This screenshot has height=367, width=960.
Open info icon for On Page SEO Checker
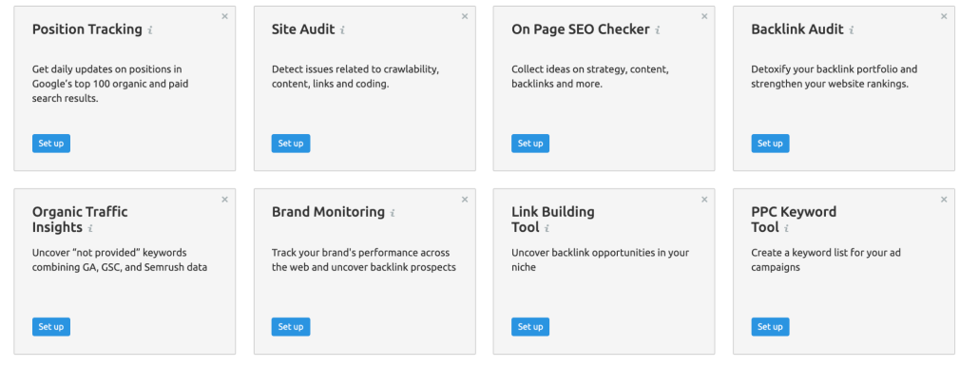point(658,29)
